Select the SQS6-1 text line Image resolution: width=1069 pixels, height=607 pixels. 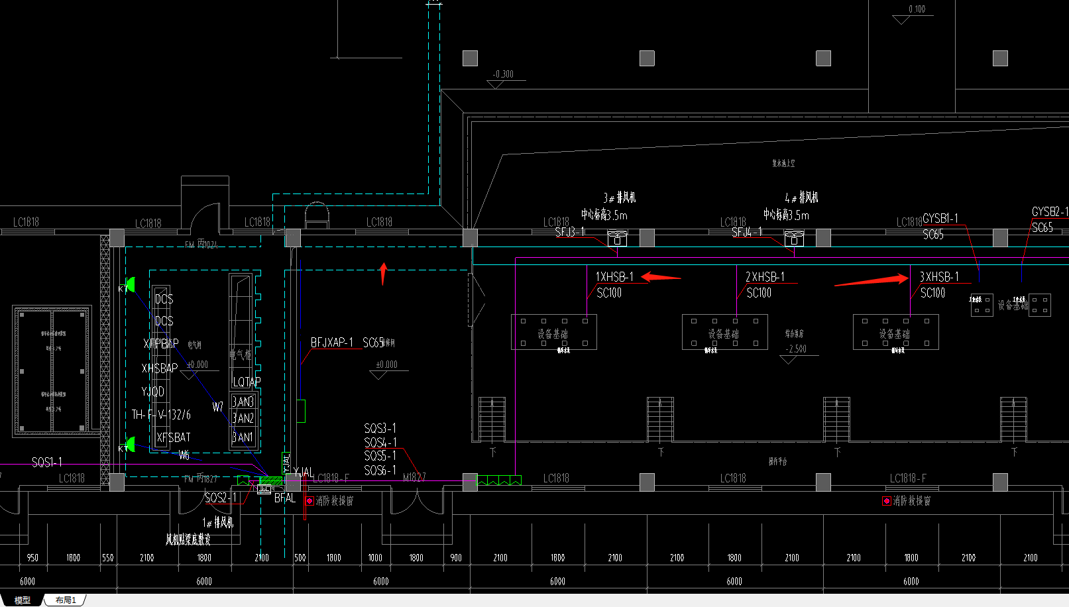pos(380,470)
